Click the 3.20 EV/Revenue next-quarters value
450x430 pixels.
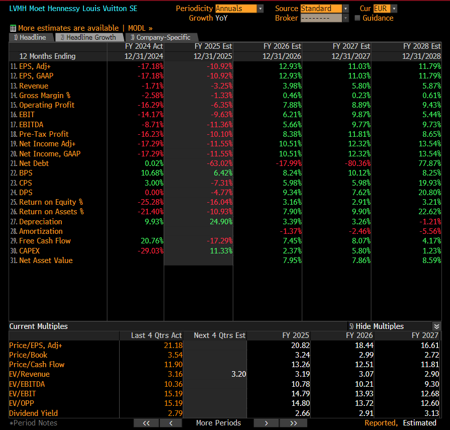coord(239,374)
